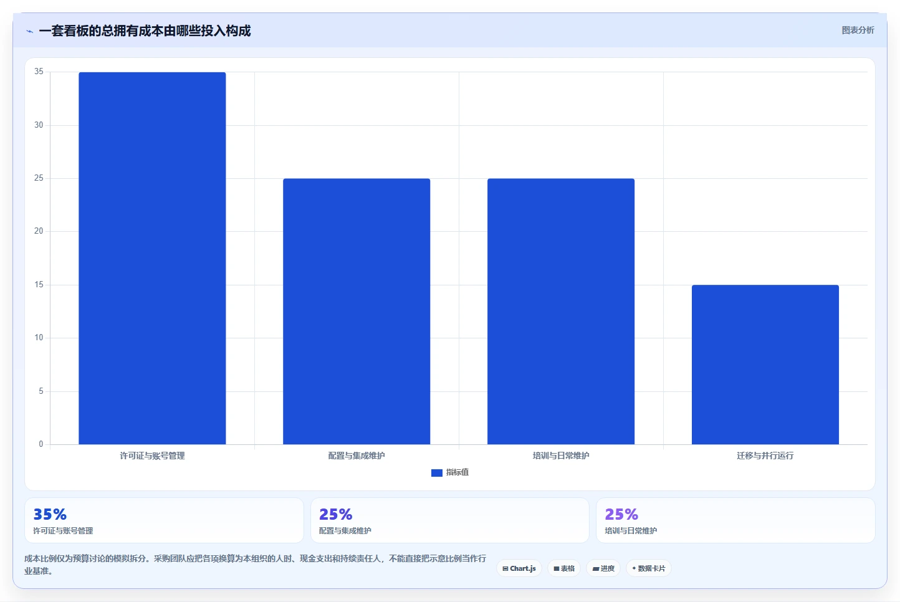Click the 培训与日常维护 caption in the stat card
This screenshot has height=602, width=900.
click(x=631, y=531)
